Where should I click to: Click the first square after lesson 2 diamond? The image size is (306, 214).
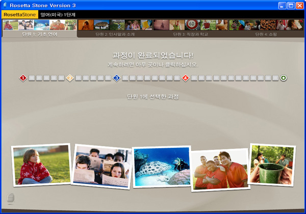pos(78,78)
